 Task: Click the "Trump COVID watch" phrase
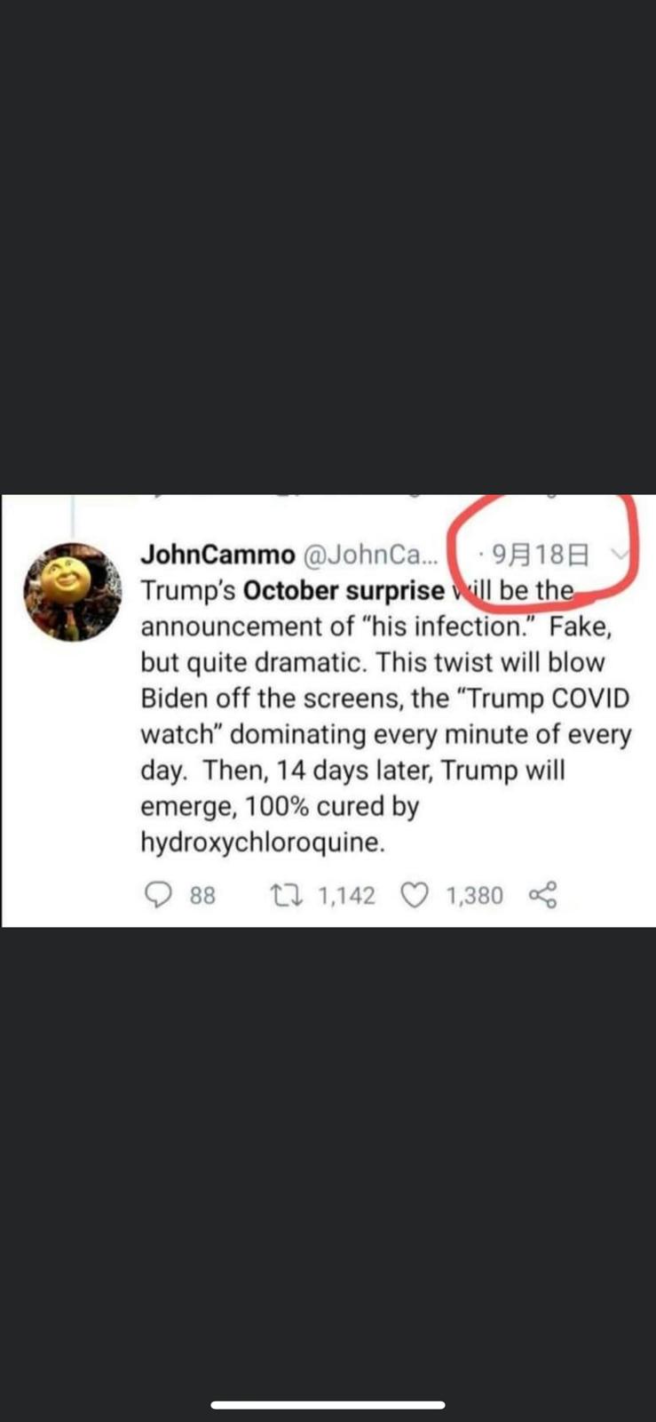pyautogui.click(x=385, y=716)
